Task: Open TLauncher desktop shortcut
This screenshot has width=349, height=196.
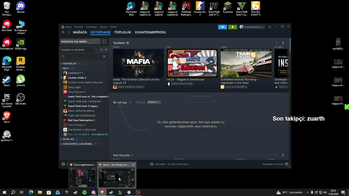Action: pyautogui.click(x=228, y=8)
